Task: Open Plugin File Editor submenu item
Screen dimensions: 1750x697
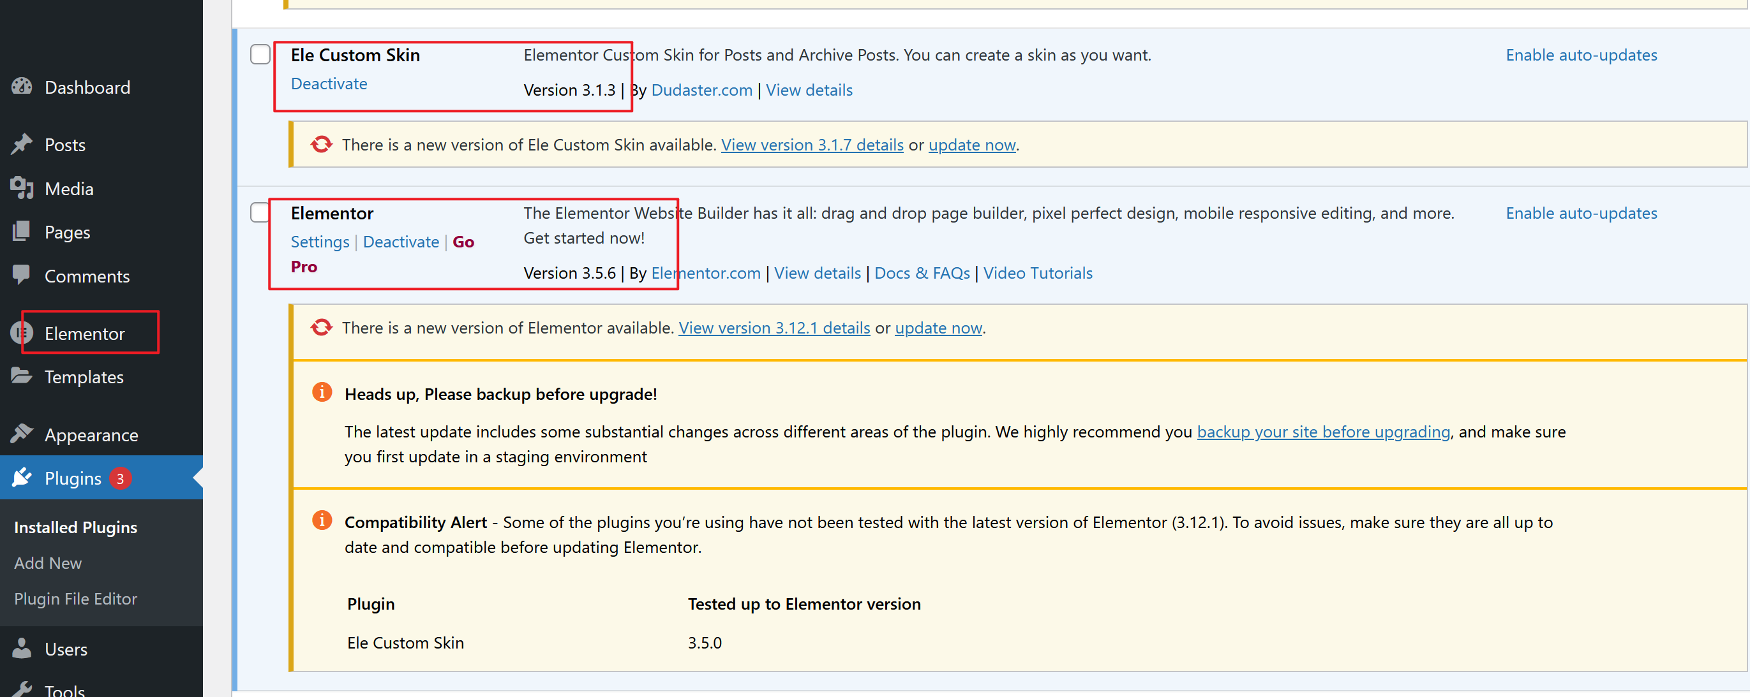Action: click(x=75, y=599)
